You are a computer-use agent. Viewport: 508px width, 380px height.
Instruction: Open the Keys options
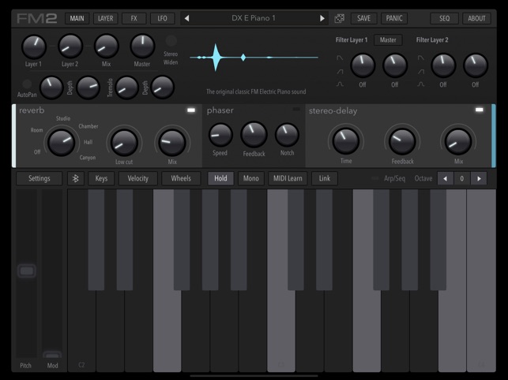pos(101,178)
